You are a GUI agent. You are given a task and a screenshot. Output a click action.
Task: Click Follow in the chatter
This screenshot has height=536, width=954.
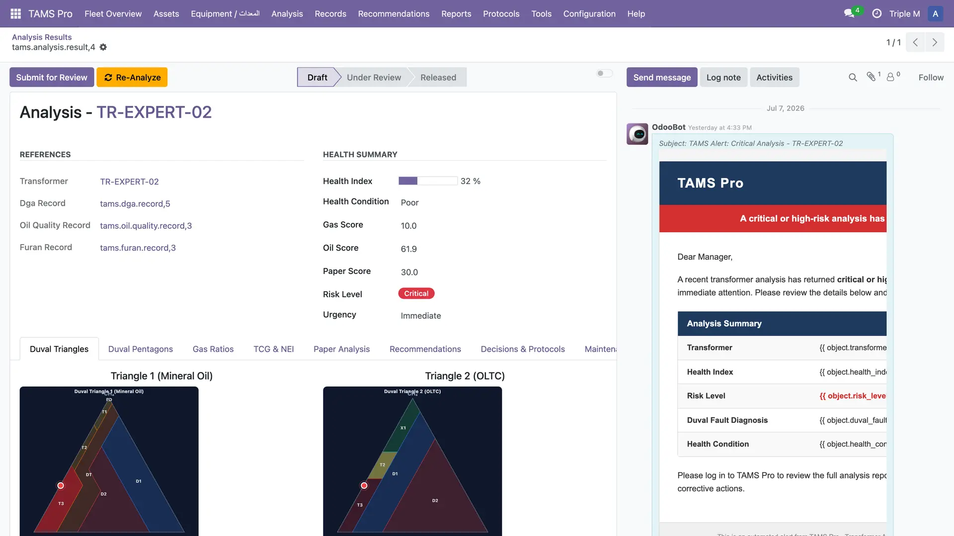pyautogui.click(x=931, y=77)
